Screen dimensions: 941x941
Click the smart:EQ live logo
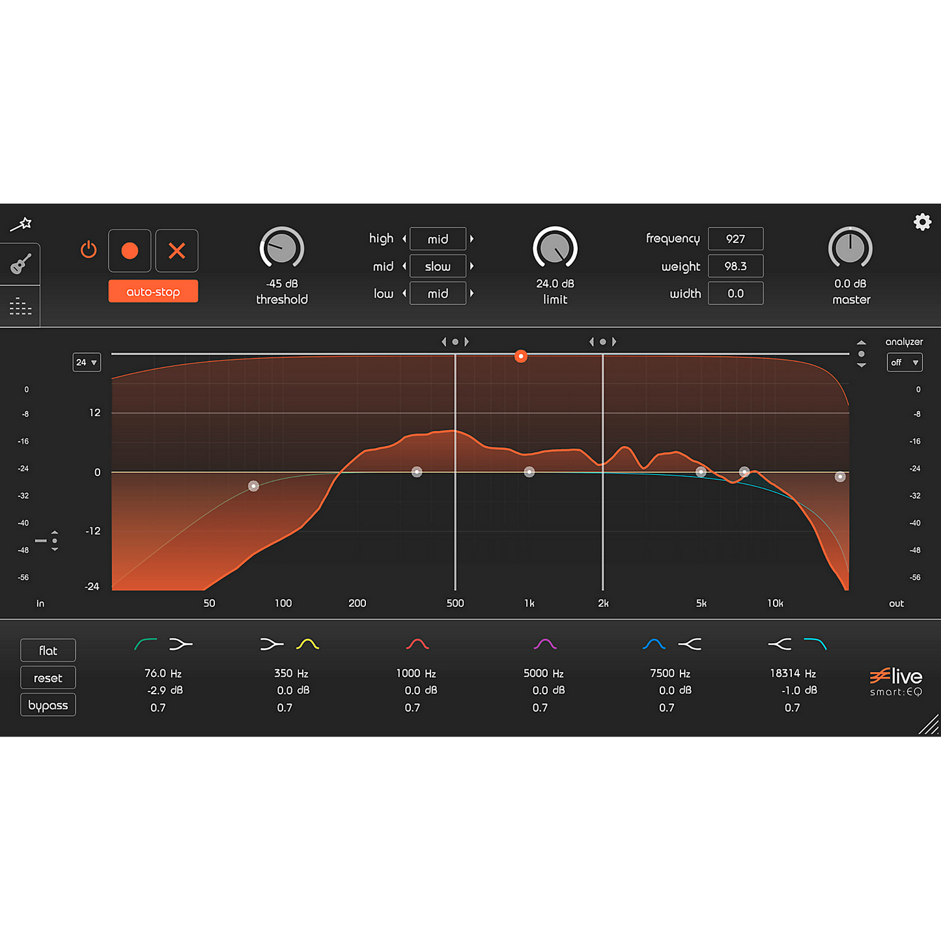[x=897, y=682]
